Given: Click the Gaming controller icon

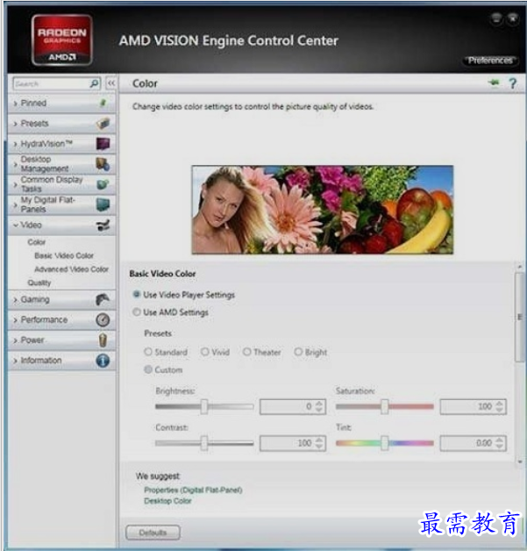Looking at the screenshot, I should [x=103, y=299].
